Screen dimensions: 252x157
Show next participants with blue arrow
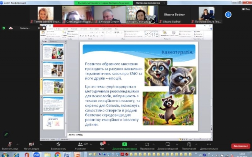tap(228, 15)
